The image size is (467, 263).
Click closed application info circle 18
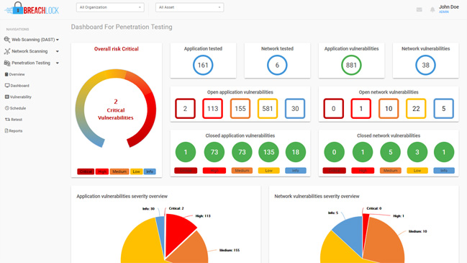click(x=296, y=152)
